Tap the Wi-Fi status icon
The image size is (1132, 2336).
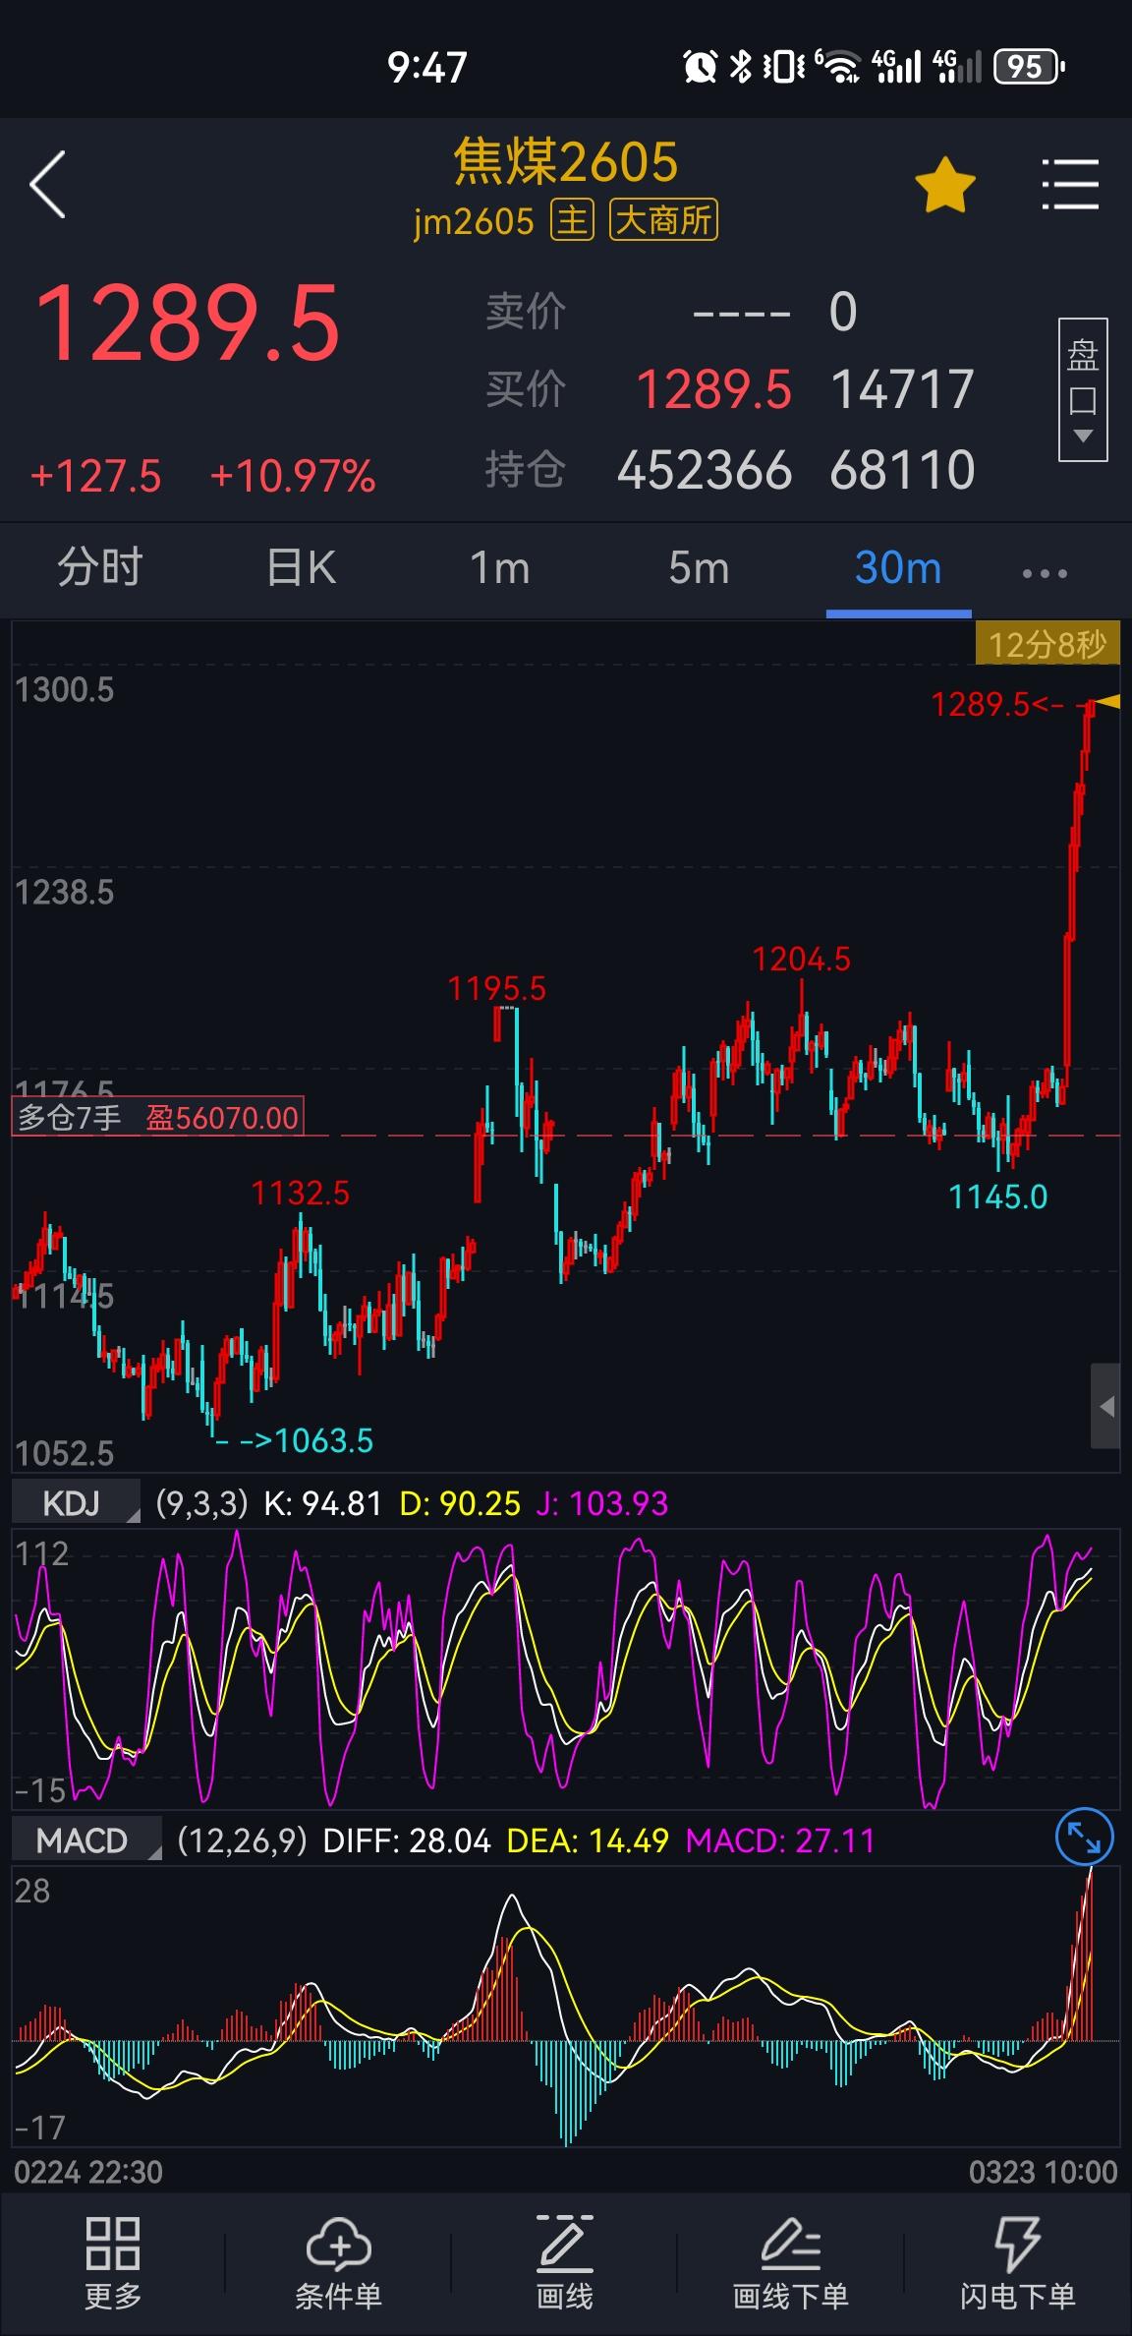pyautogui.click(x=838, y=67)
